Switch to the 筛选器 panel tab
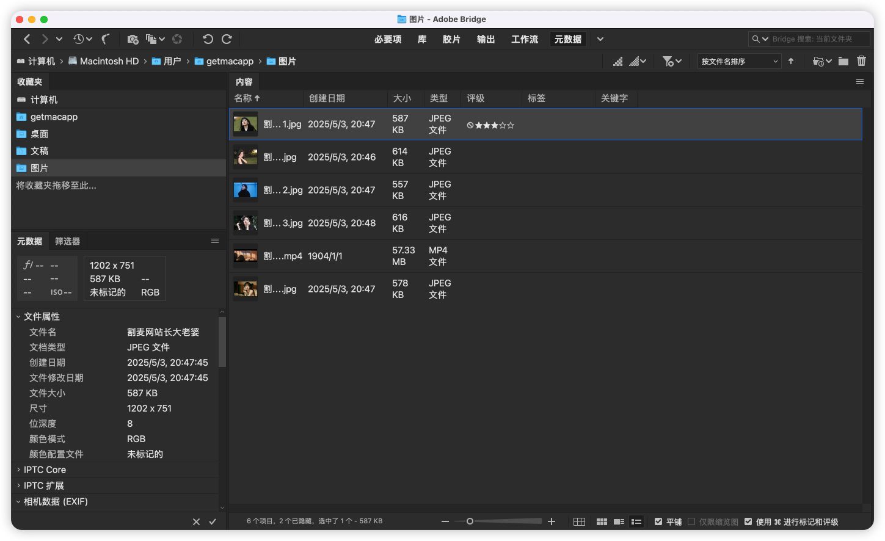 pyautogui.click(x=67, y=241)
